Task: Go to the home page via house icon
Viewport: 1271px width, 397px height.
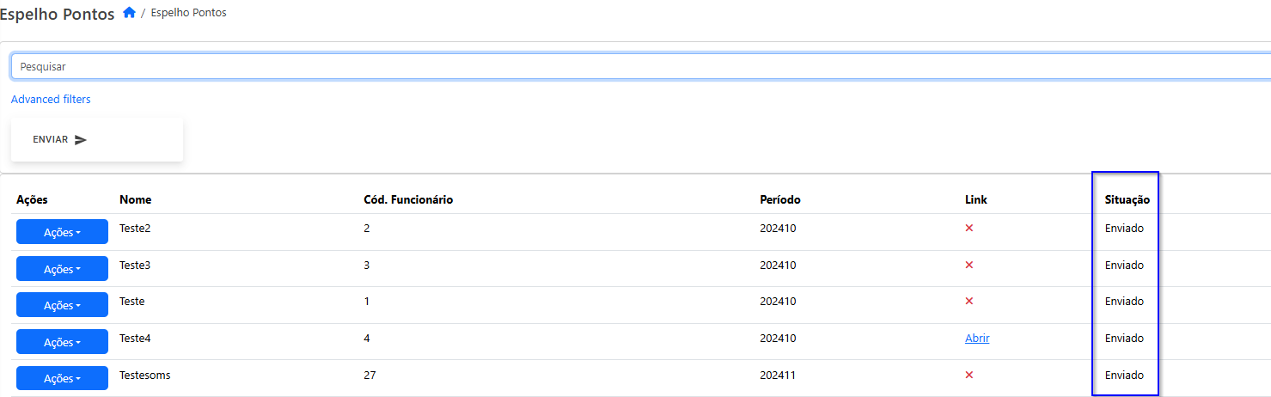Action: (129, 13)
